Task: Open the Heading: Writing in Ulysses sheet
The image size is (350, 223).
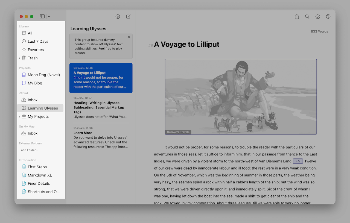Action: 101,108
